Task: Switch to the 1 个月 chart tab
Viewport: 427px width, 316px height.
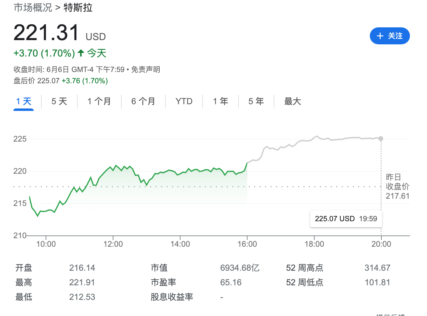Action: pyautogui.click(x=99, y=101)
